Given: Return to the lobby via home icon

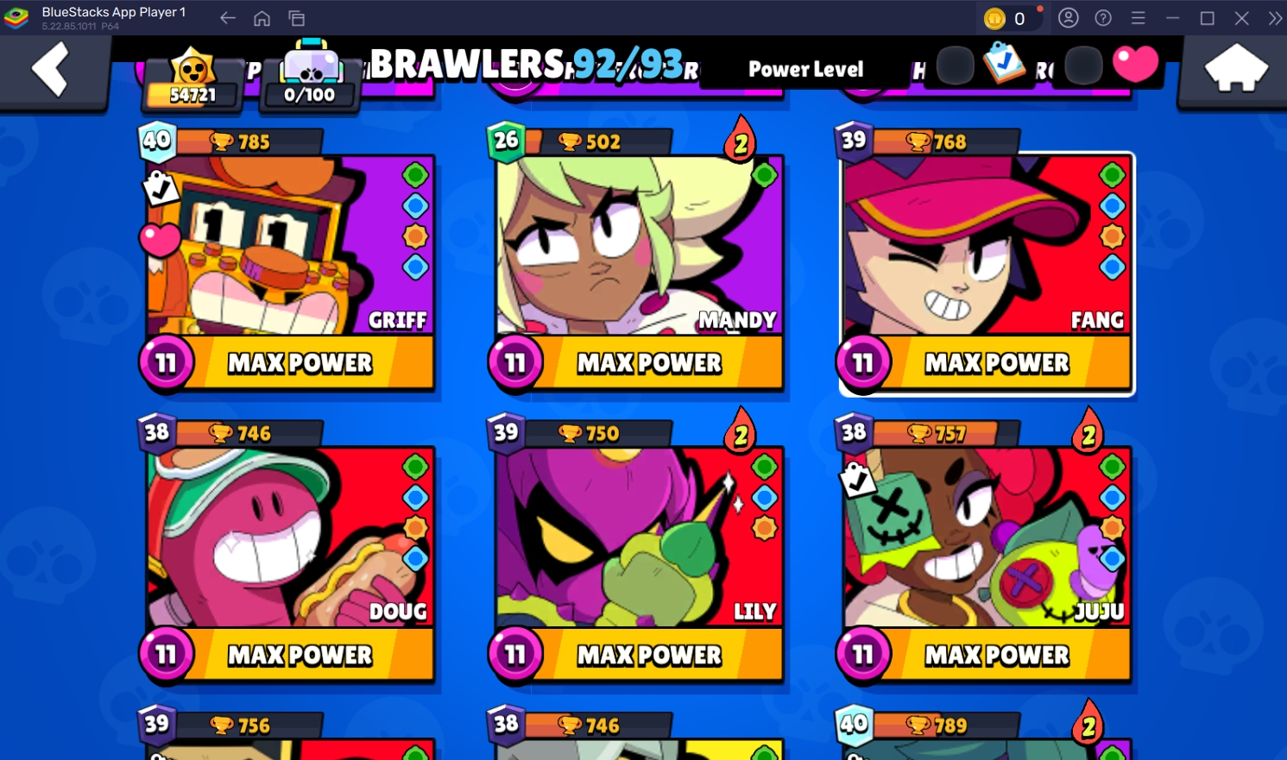Looking at the screenshot, I should coord(1235,71).
